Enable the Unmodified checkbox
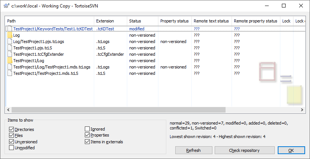This screenshot has height=159, width=310. [x=12, y=148]
